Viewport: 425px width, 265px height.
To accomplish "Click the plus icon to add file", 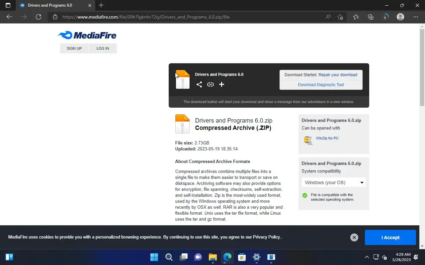I will (x=221, y=84).
